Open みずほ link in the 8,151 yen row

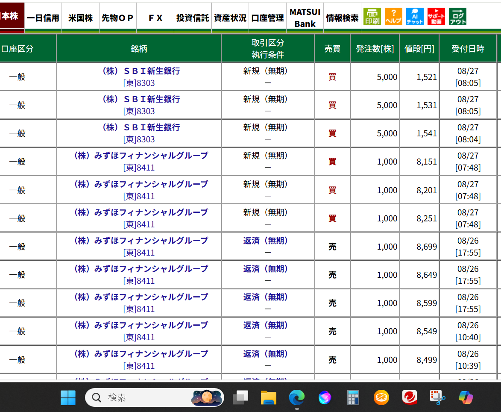click(141, 155)
